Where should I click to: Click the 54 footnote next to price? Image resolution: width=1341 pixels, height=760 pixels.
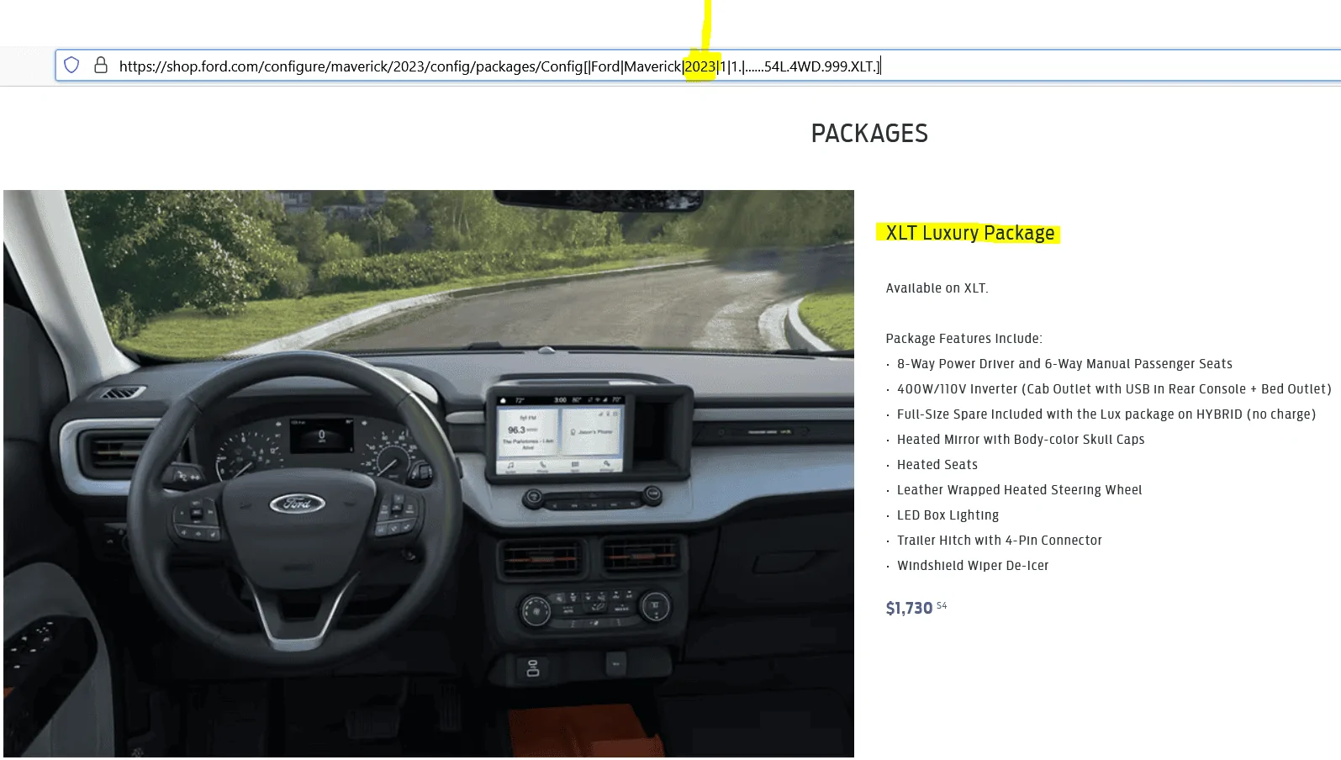[942, 605]
